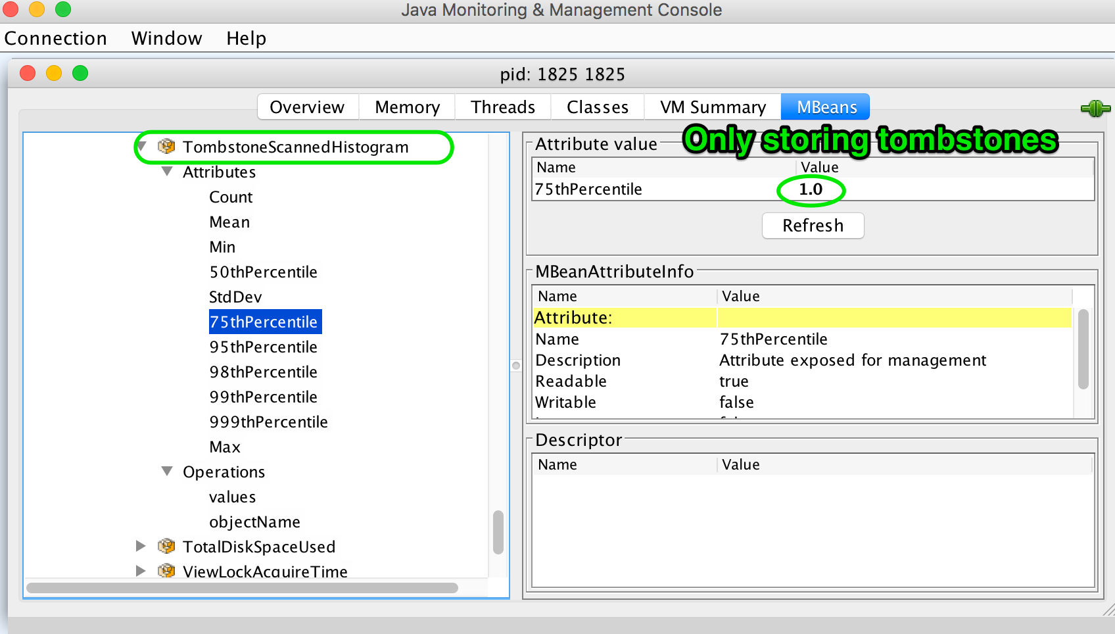Open the Window menu
Screen dimensions: 1115x634
[166, 38]
